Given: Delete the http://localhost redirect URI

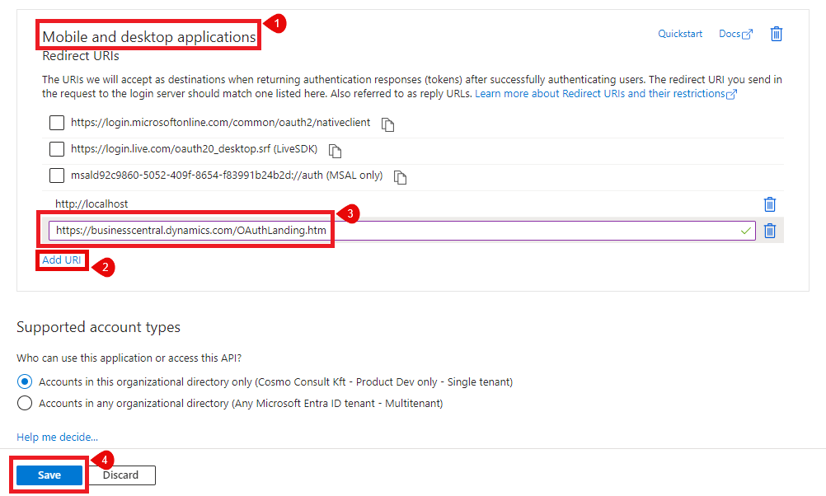Looking at the screenshot, I should [769, 204].
